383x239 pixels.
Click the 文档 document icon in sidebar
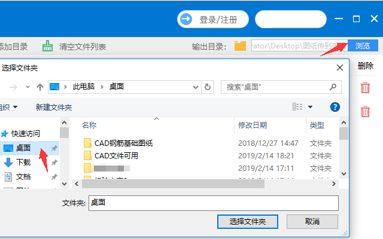(x=8, y=177)
